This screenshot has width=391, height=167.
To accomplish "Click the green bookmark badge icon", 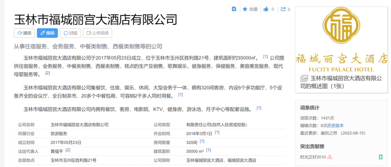I will click(x=381, y=157).
